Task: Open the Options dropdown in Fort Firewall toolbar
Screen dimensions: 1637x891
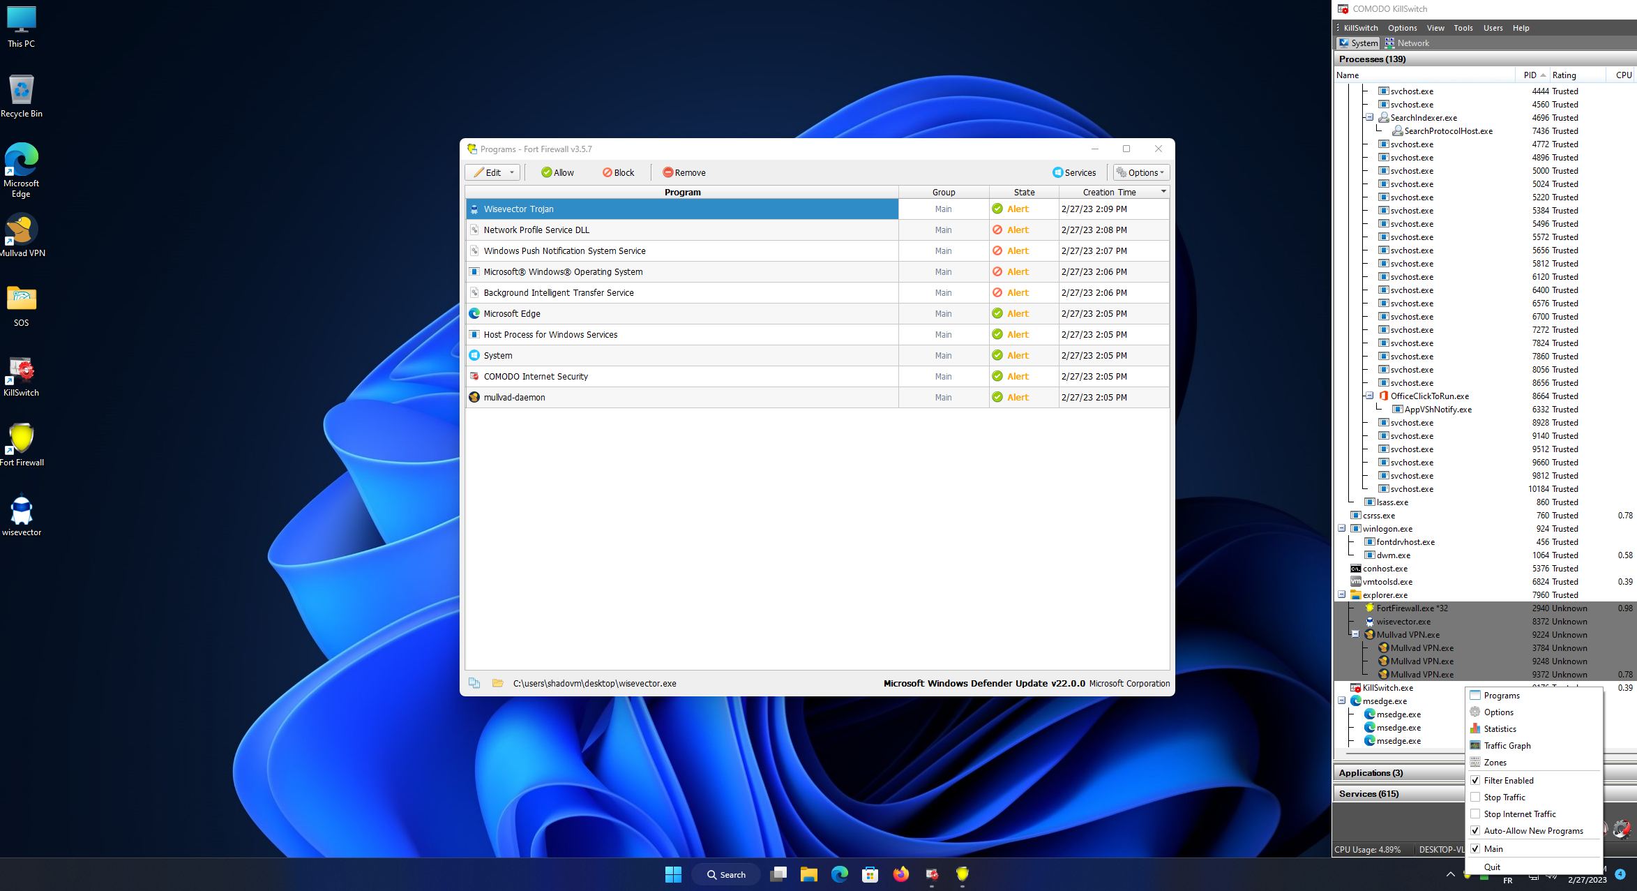Action: click(x=1141, y=172)
